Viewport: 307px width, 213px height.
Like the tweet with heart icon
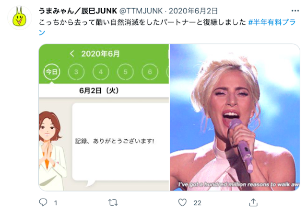click(182, 202)
